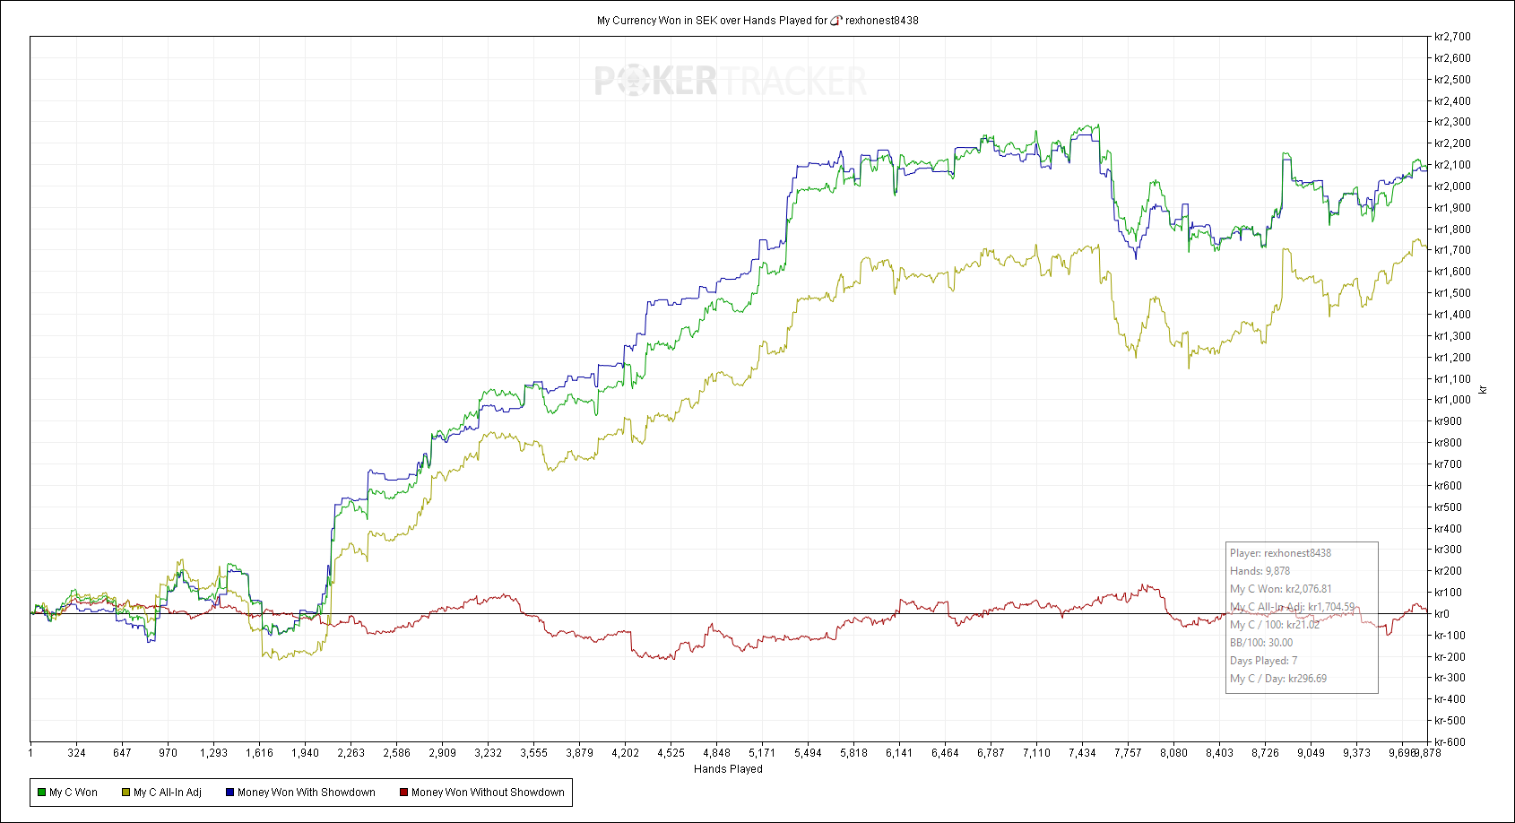Click the Days Played: 7 stat line
The image size is (1515, 823).
[x=1263, y=661]
